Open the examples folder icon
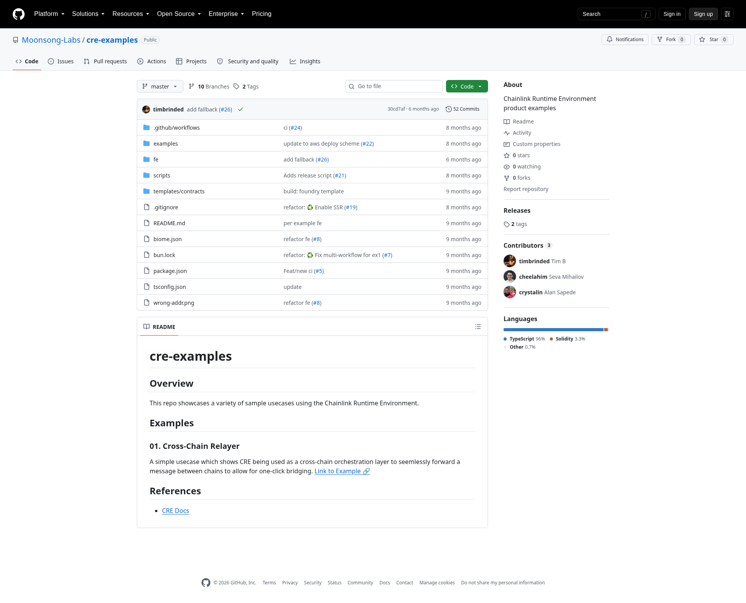The height and width of the screenshot is (603, 746). tap(146, 144)
